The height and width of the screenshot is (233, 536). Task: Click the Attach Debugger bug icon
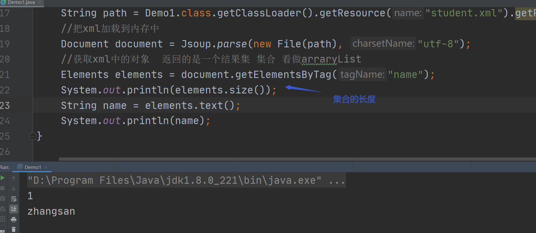(x=3, y=209)
